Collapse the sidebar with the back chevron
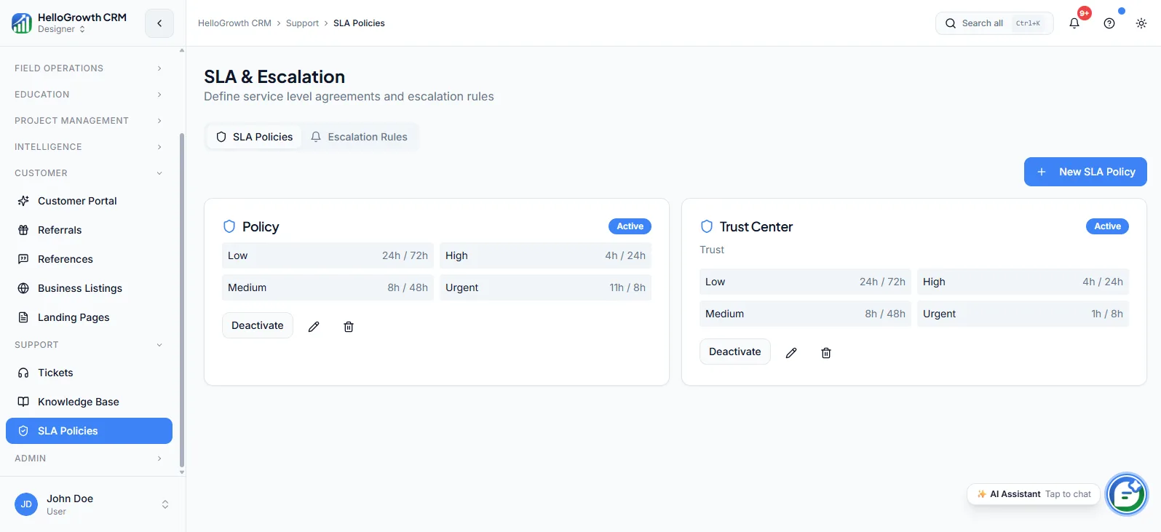1161x532 pixels. pyautogui.click(x=159, y=23)
